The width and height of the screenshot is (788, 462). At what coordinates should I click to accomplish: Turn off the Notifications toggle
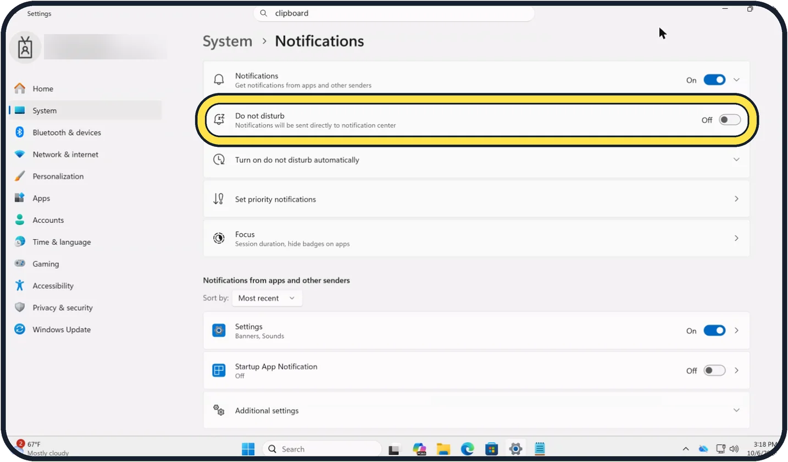(x=714, y=80)
